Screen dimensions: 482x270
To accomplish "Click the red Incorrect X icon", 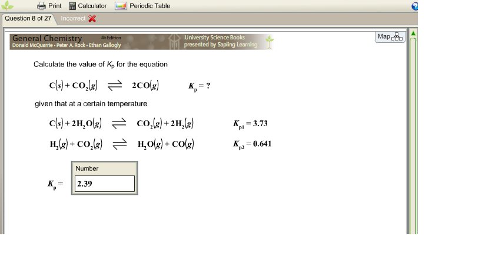I will point(92,19).
